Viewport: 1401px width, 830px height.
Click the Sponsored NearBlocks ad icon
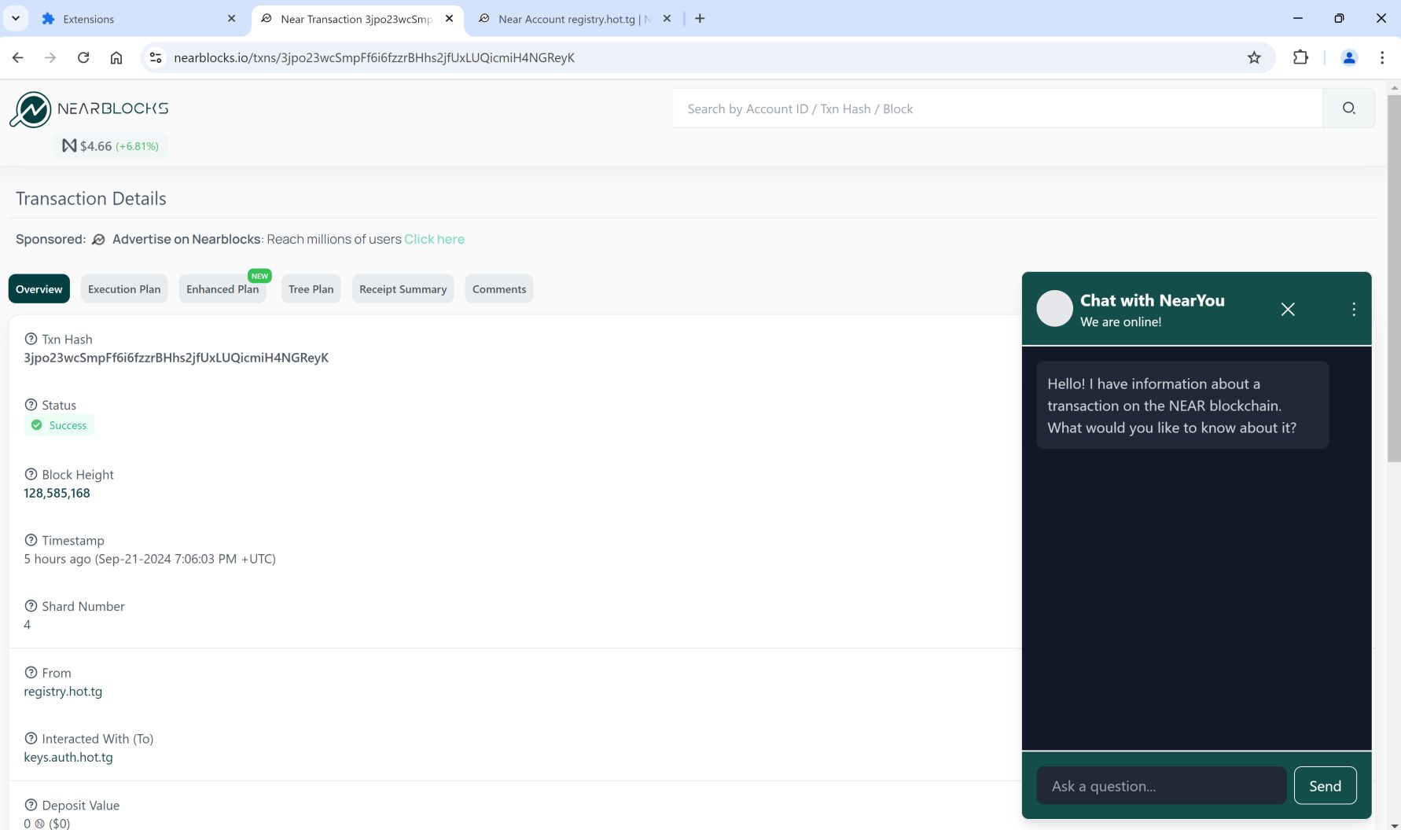point(98,240)
